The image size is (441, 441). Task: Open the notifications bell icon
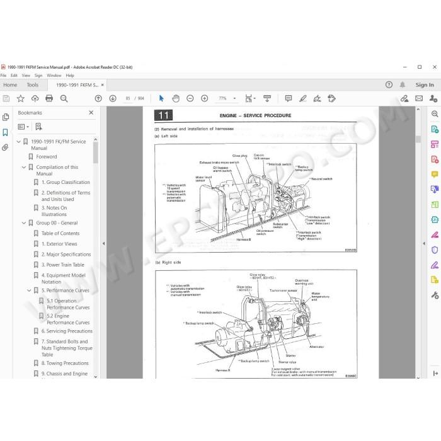403,84
